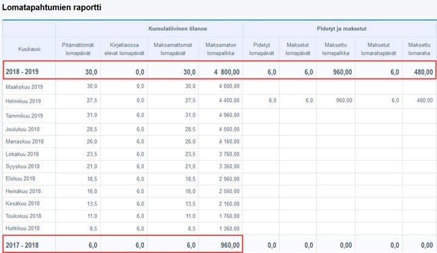Screen dimensions: 437x253
Task: Click the Lomatapahtumien raportti title
Action: click(x=52, y=8)
